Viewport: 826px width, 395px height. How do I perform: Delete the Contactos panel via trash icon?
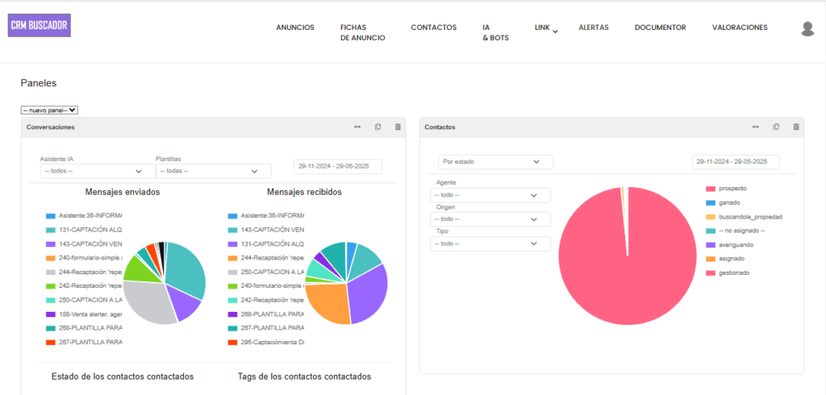coord(796,127)
